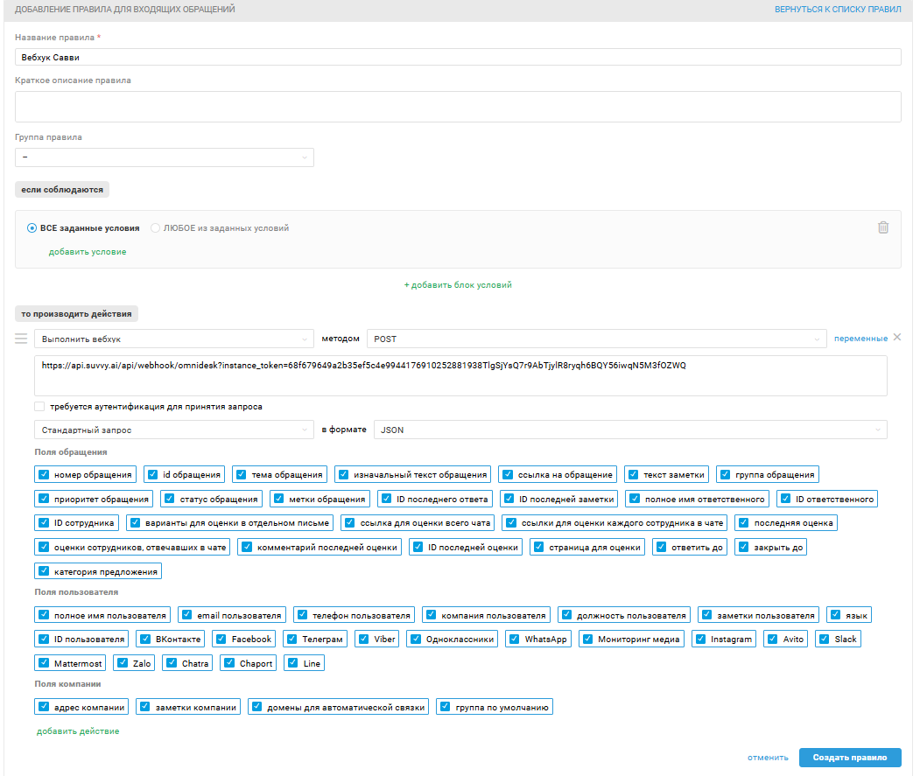Image resolution: width=920 pixels, height=776 pixels.
Task: Uncheck the 'номер обращения' field
Action: 43,475
